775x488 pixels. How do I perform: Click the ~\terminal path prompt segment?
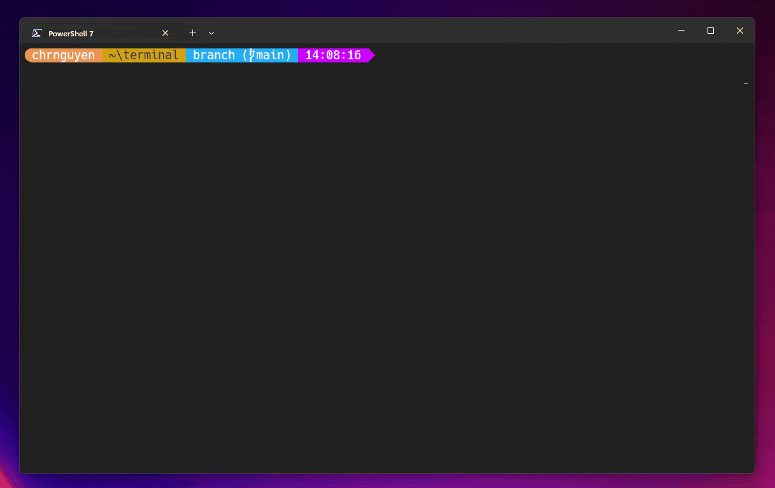pos(144,55)
